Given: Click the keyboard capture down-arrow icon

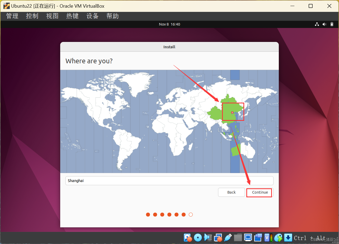Looking at the screenshot, I should 288,238.
